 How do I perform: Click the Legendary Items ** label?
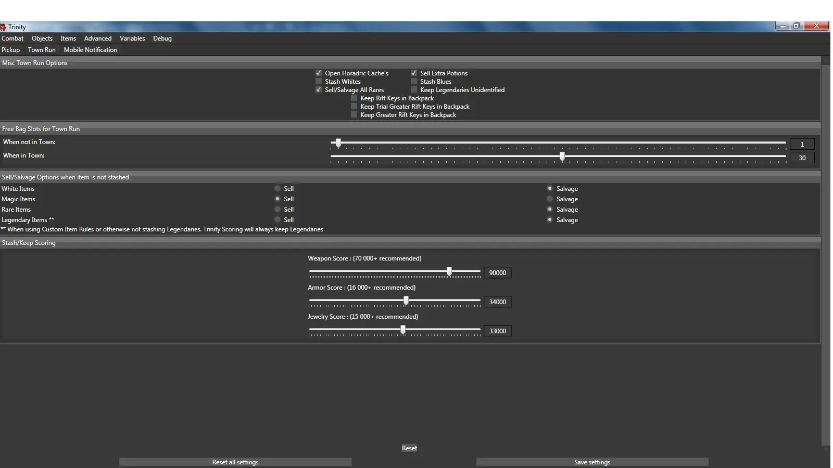[x=28, y=220]
